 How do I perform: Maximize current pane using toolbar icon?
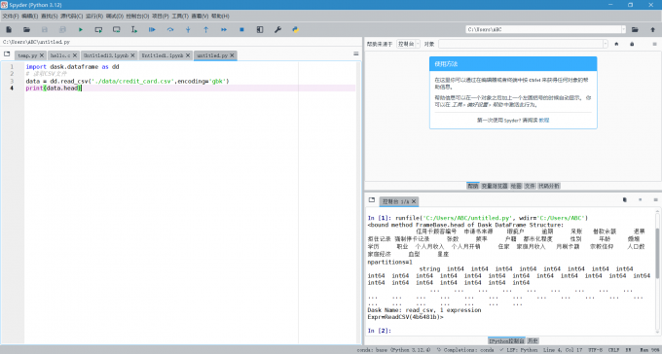tap(260, 29)
